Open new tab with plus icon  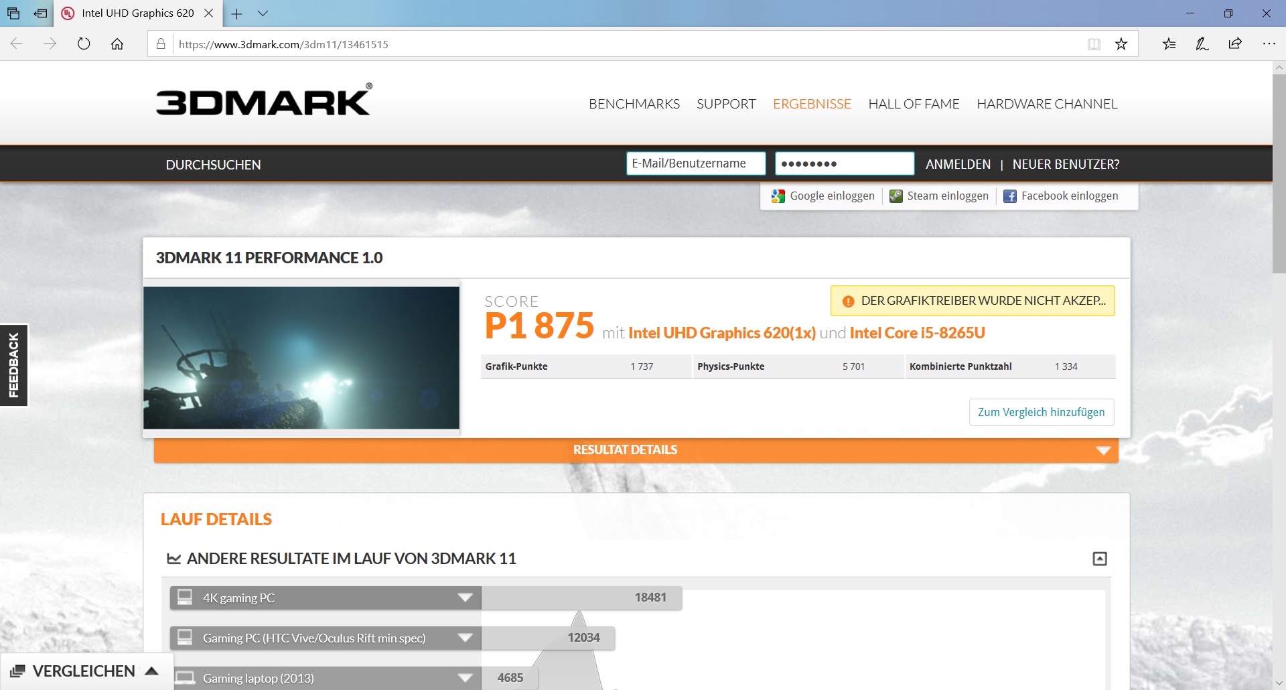[x=236, y=13]
